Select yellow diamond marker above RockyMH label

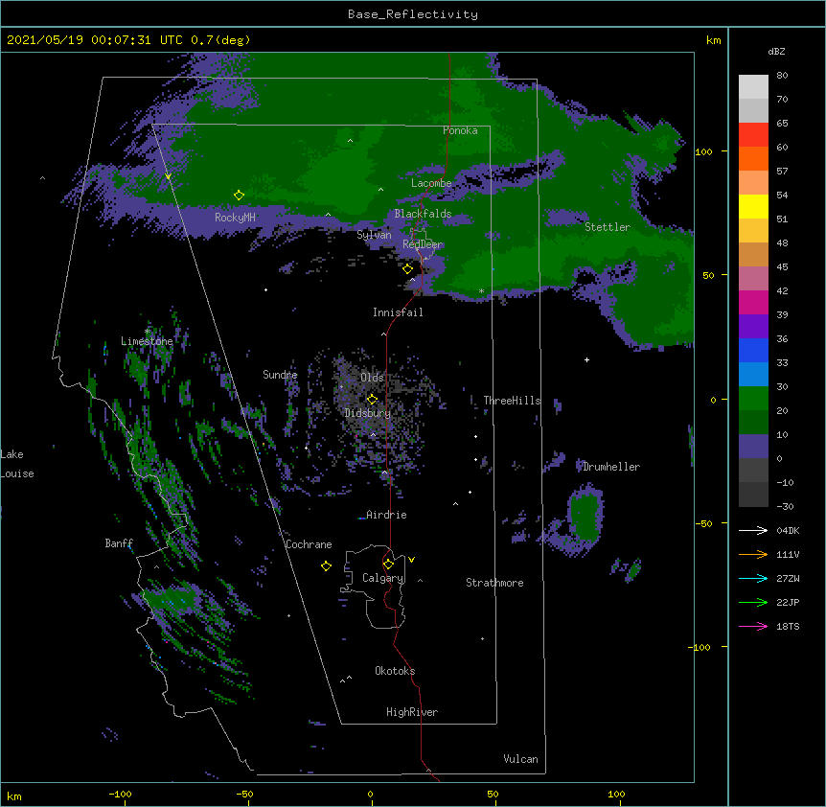click(x=239, y=195)
